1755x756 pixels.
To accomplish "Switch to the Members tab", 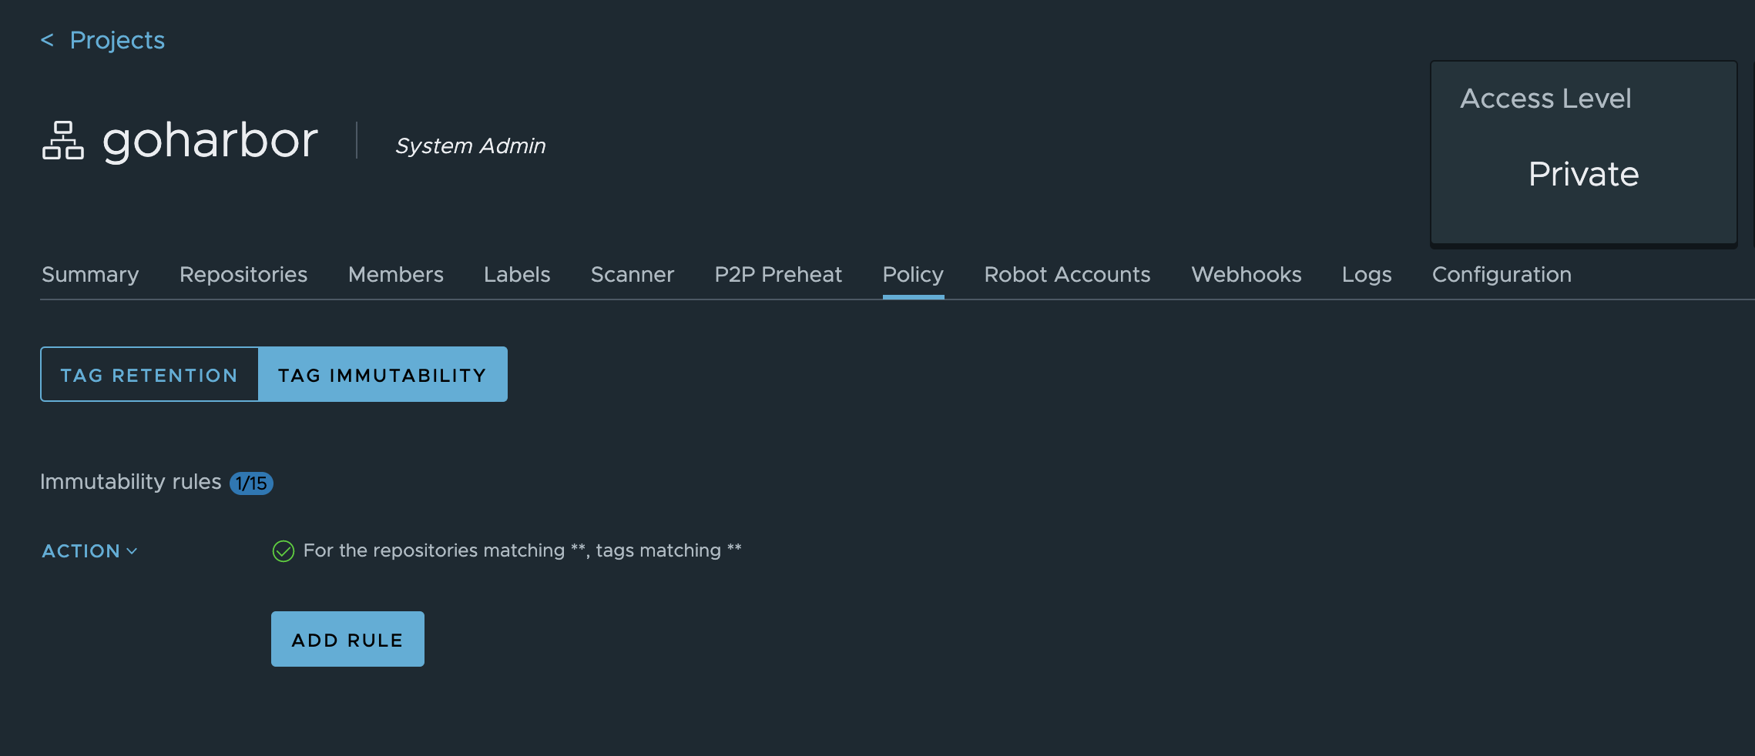I will 395,274.
